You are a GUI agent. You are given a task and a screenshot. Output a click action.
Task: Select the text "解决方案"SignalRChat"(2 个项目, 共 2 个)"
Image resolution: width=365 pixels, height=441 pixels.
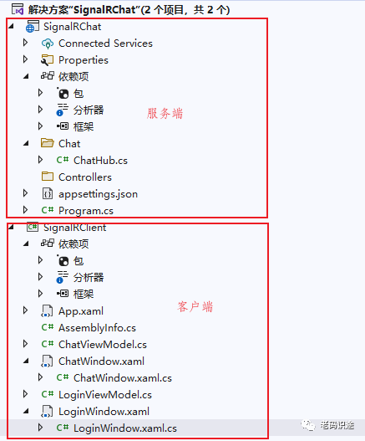click(129, 10)
